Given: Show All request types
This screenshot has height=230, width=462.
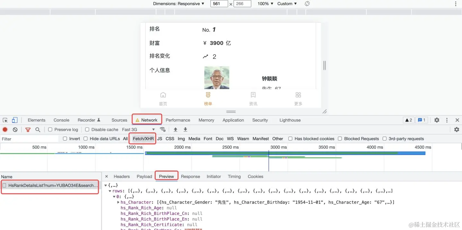Looking at the screenshot, I should 125,139.
